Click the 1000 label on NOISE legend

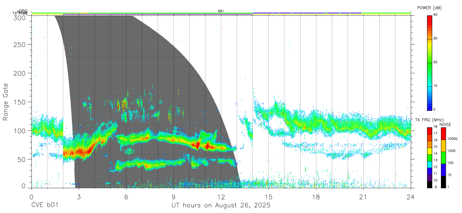pos(451,151)
